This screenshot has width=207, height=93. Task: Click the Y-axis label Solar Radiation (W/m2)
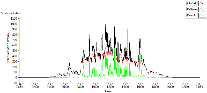click(8, 47)
